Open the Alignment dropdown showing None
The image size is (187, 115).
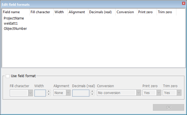68,93
